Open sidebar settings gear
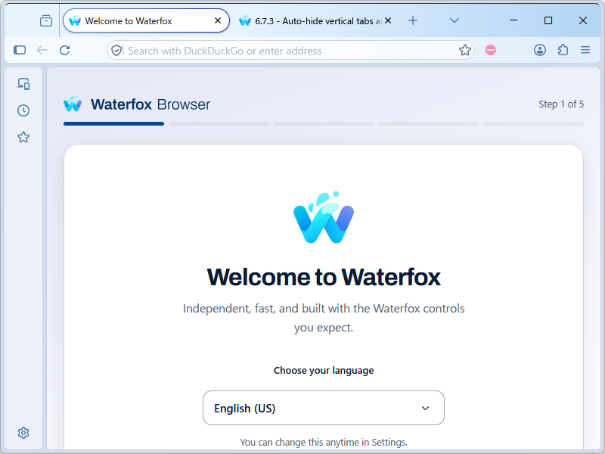The image size is (605, 454). click(x=23, y=433)
